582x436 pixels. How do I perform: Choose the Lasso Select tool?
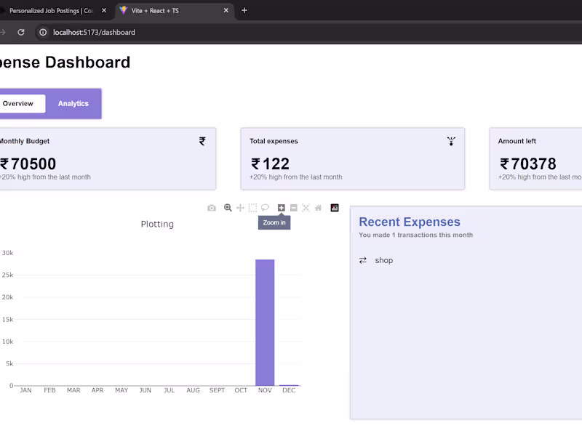266,207
